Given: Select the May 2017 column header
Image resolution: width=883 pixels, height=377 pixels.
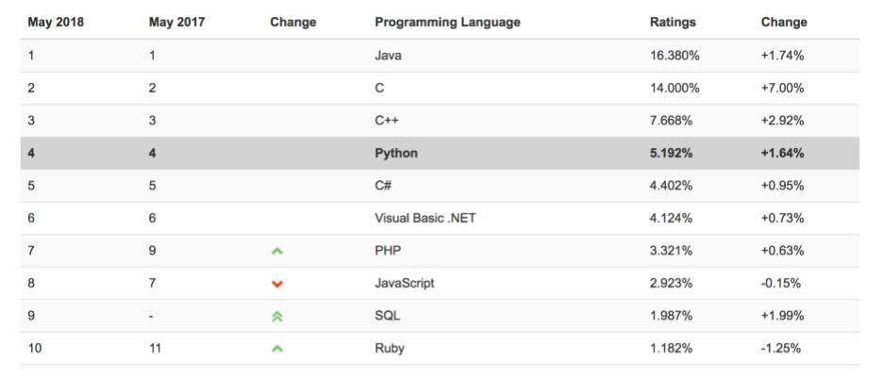Looking at the screenshot, I should click(x=178, y=22).
